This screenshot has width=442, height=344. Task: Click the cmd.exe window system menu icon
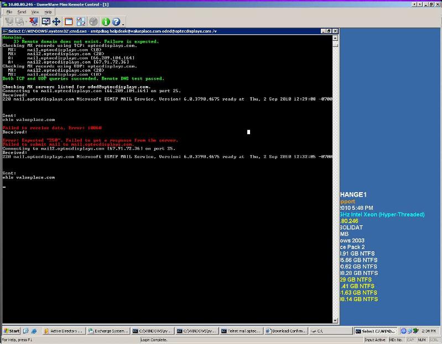click(5, 31)
